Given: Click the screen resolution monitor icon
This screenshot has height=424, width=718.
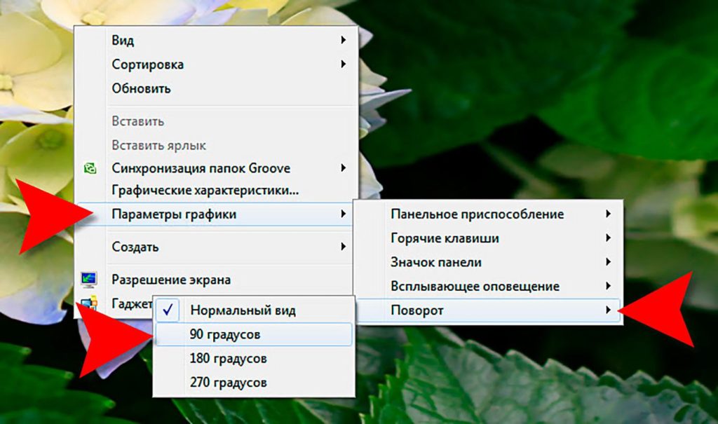Looking at the screenshot, I should point(89,280).
